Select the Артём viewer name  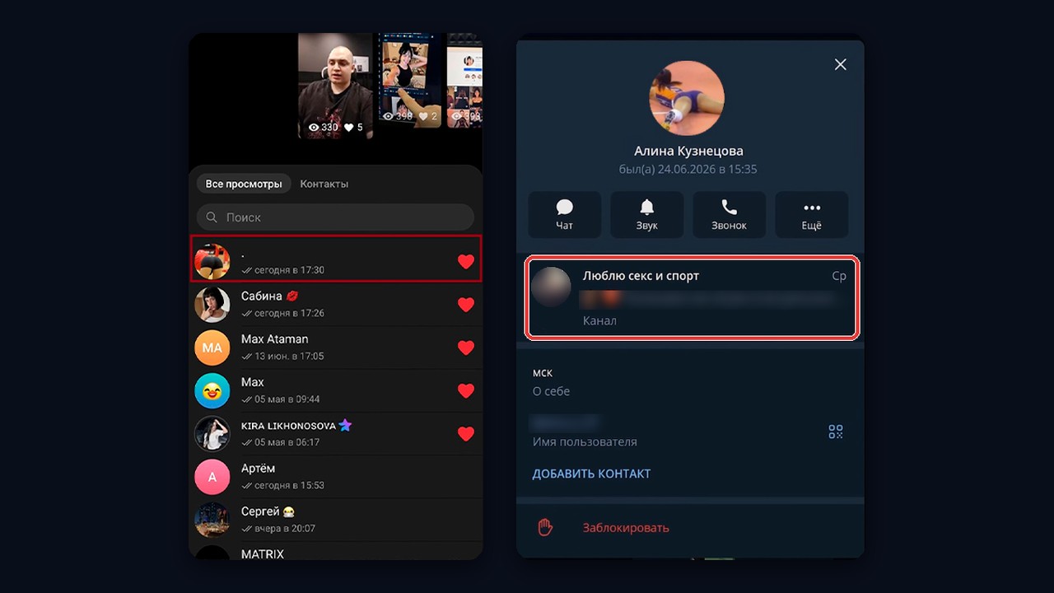258,468
